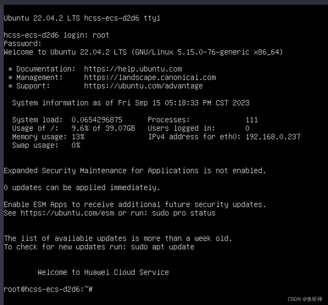Click the swap usage value 0%

click(x=76, y=145)
